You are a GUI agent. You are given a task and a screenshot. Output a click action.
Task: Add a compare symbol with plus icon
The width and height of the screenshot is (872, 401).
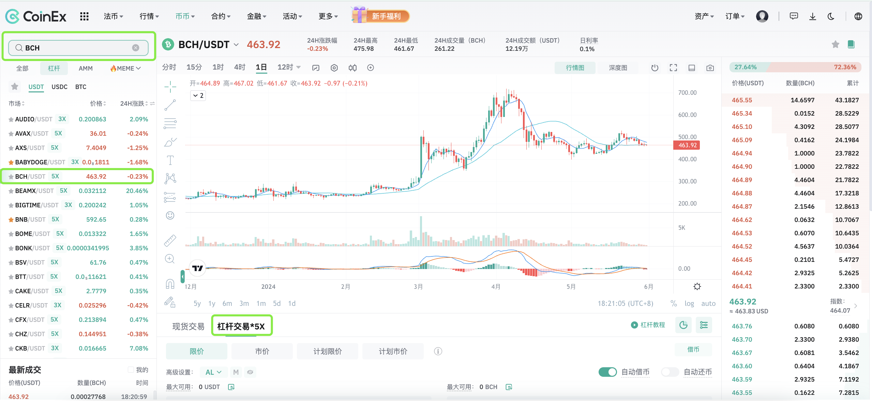[371, 68]
